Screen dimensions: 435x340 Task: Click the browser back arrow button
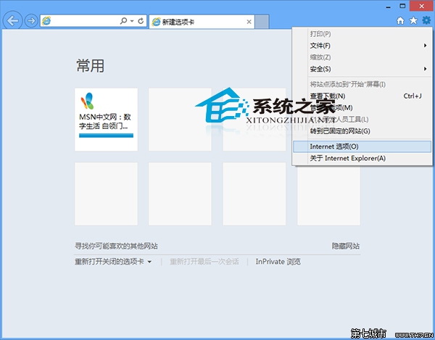coord(12,20)
